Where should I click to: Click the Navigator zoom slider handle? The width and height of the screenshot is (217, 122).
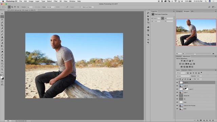(195, 54)
